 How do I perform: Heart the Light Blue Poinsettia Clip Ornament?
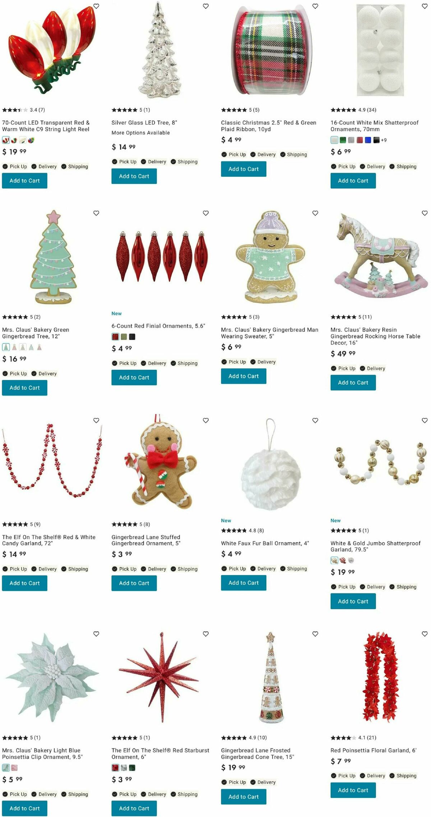click(x=96, y=634)
